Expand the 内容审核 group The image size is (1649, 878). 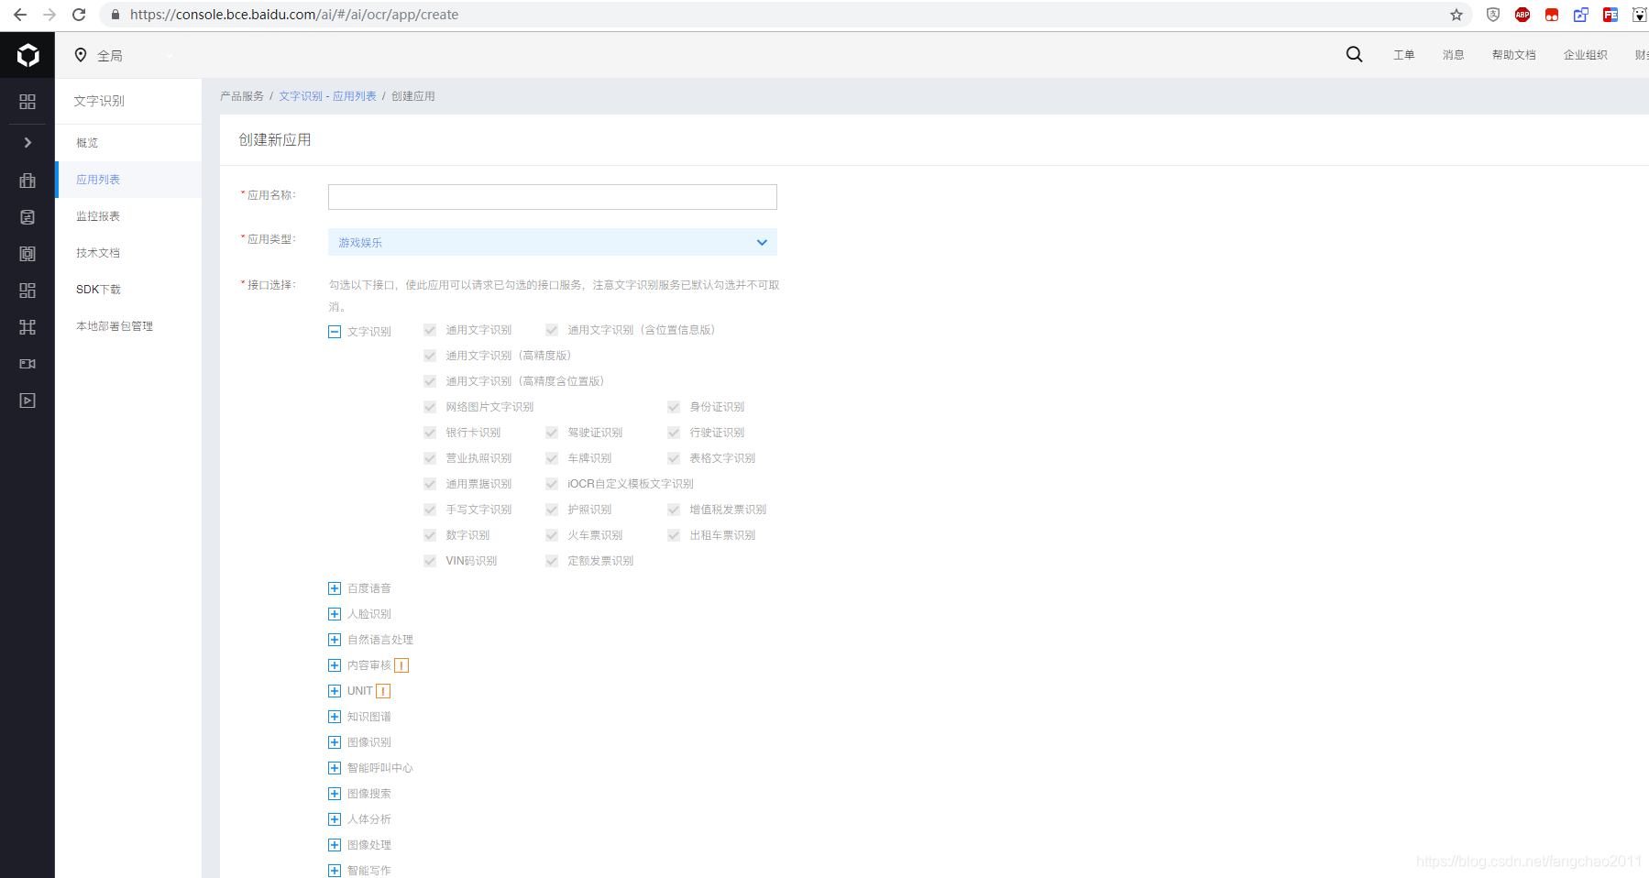point(335,665)
